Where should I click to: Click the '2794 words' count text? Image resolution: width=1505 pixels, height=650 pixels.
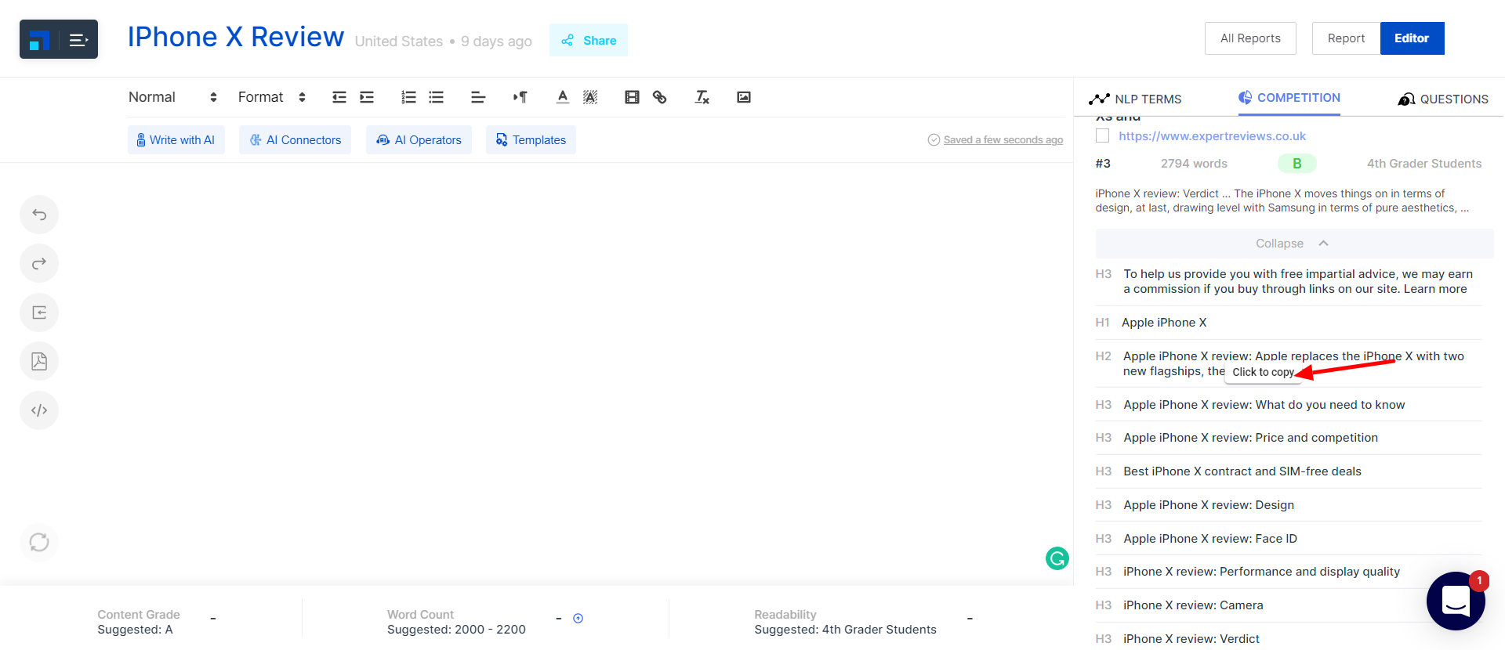[x=1194, y=164]
